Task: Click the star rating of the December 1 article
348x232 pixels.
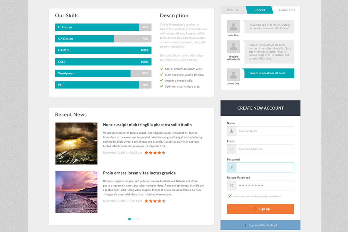Action: tap(155, 201)
